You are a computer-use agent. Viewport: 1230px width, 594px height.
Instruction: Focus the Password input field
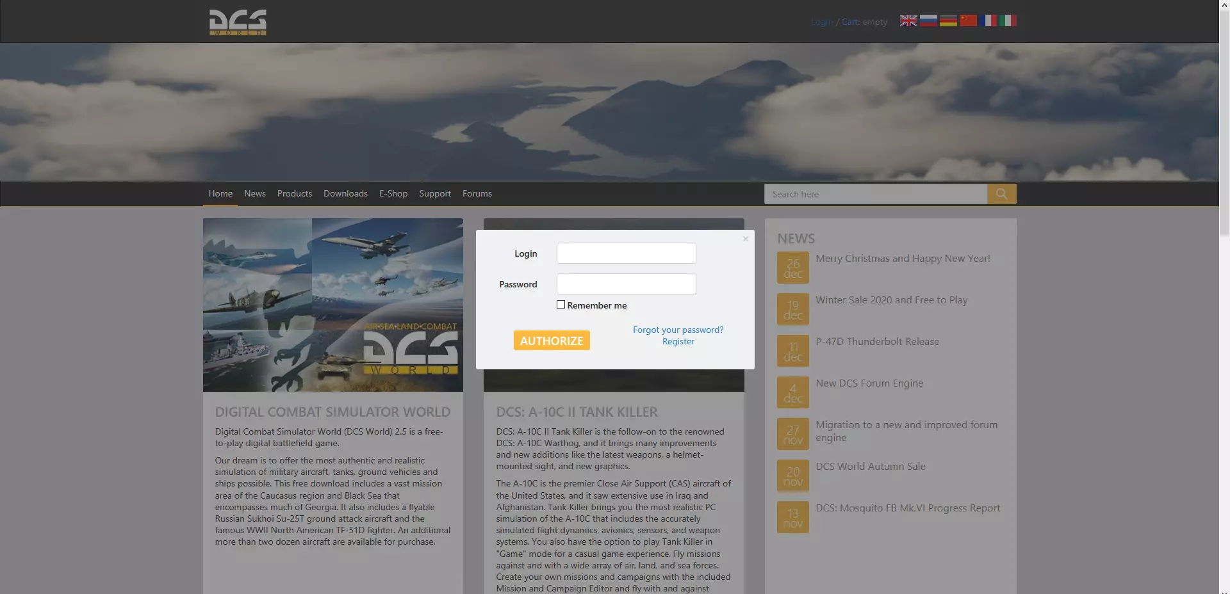click(627, 284)
